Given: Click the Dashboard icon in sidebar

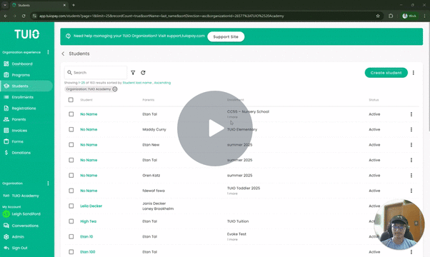Looking at the screenshot, I should click(6, 64).
